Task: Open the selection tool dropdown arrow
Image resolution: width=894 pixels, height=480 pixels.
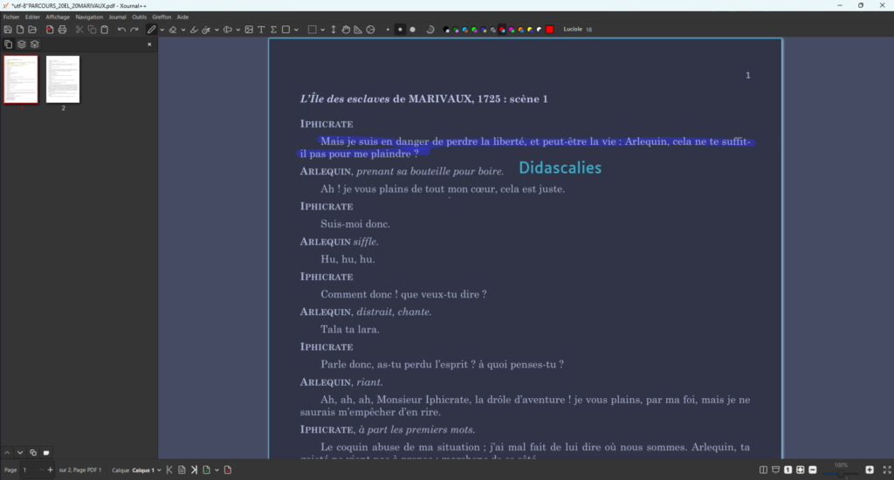Action: click(323, 30)
